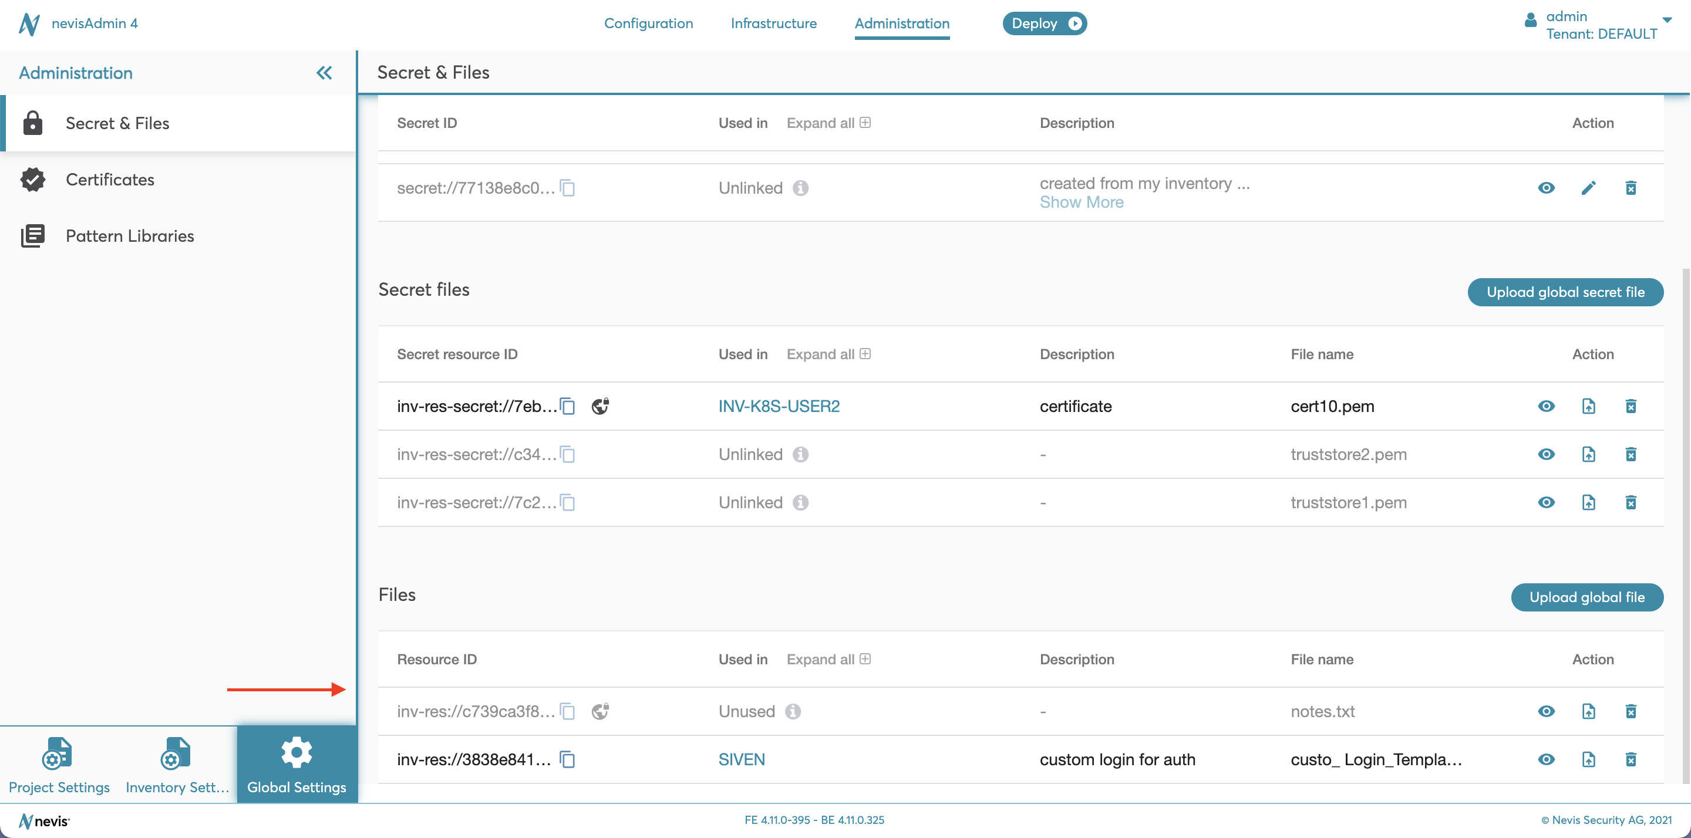Click Upload global file
Screen dimensions: 1691x838
(x=1587, y=597)
